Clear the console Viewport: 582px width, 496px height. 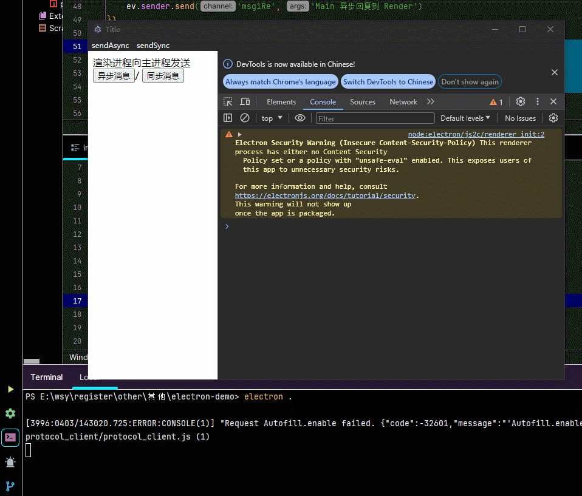[x=245, y=118]
